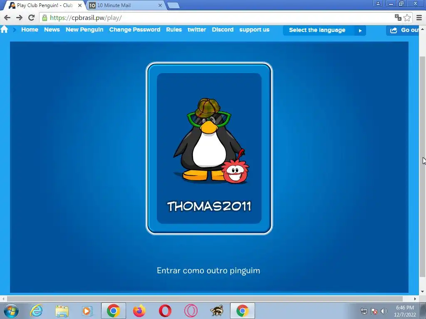Open the Rules nav link
The image size is (426, 319).
pos(174,29)
